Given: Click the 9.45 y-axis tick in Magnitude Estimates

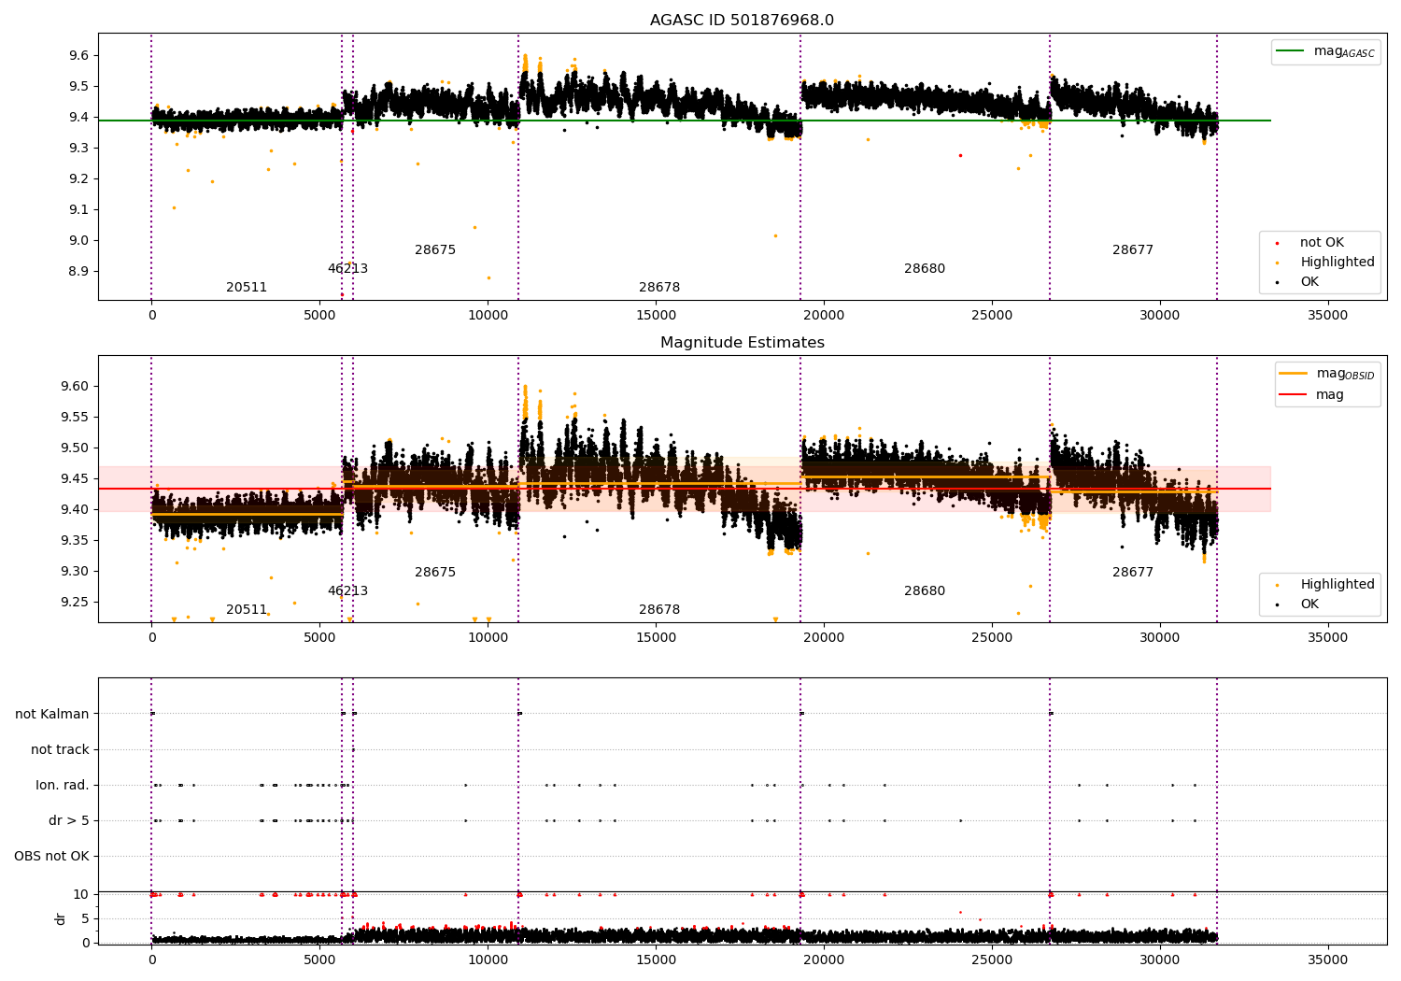Looking at the screenshot, I should click(75, 479).
